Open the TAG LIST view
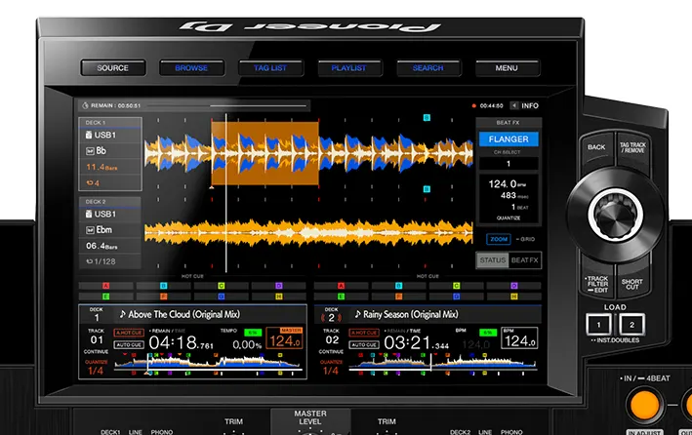The height and width of the screenshot is (435, 692). (270, 68)
